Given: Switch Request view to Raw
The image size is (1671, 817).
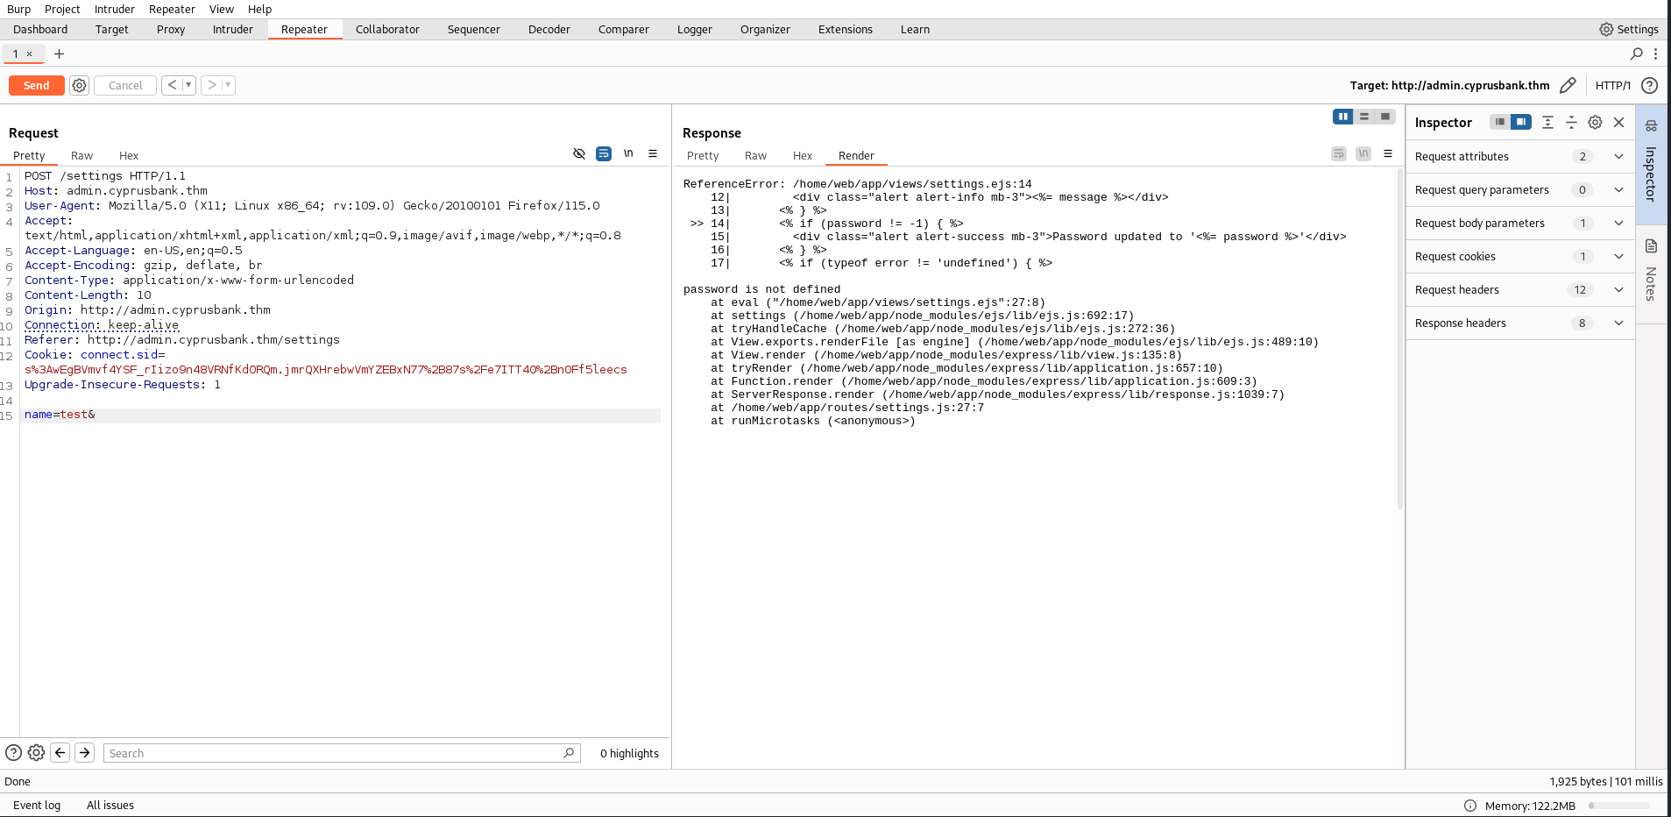Looking at the screenshot, I should (x=81, y=155).
